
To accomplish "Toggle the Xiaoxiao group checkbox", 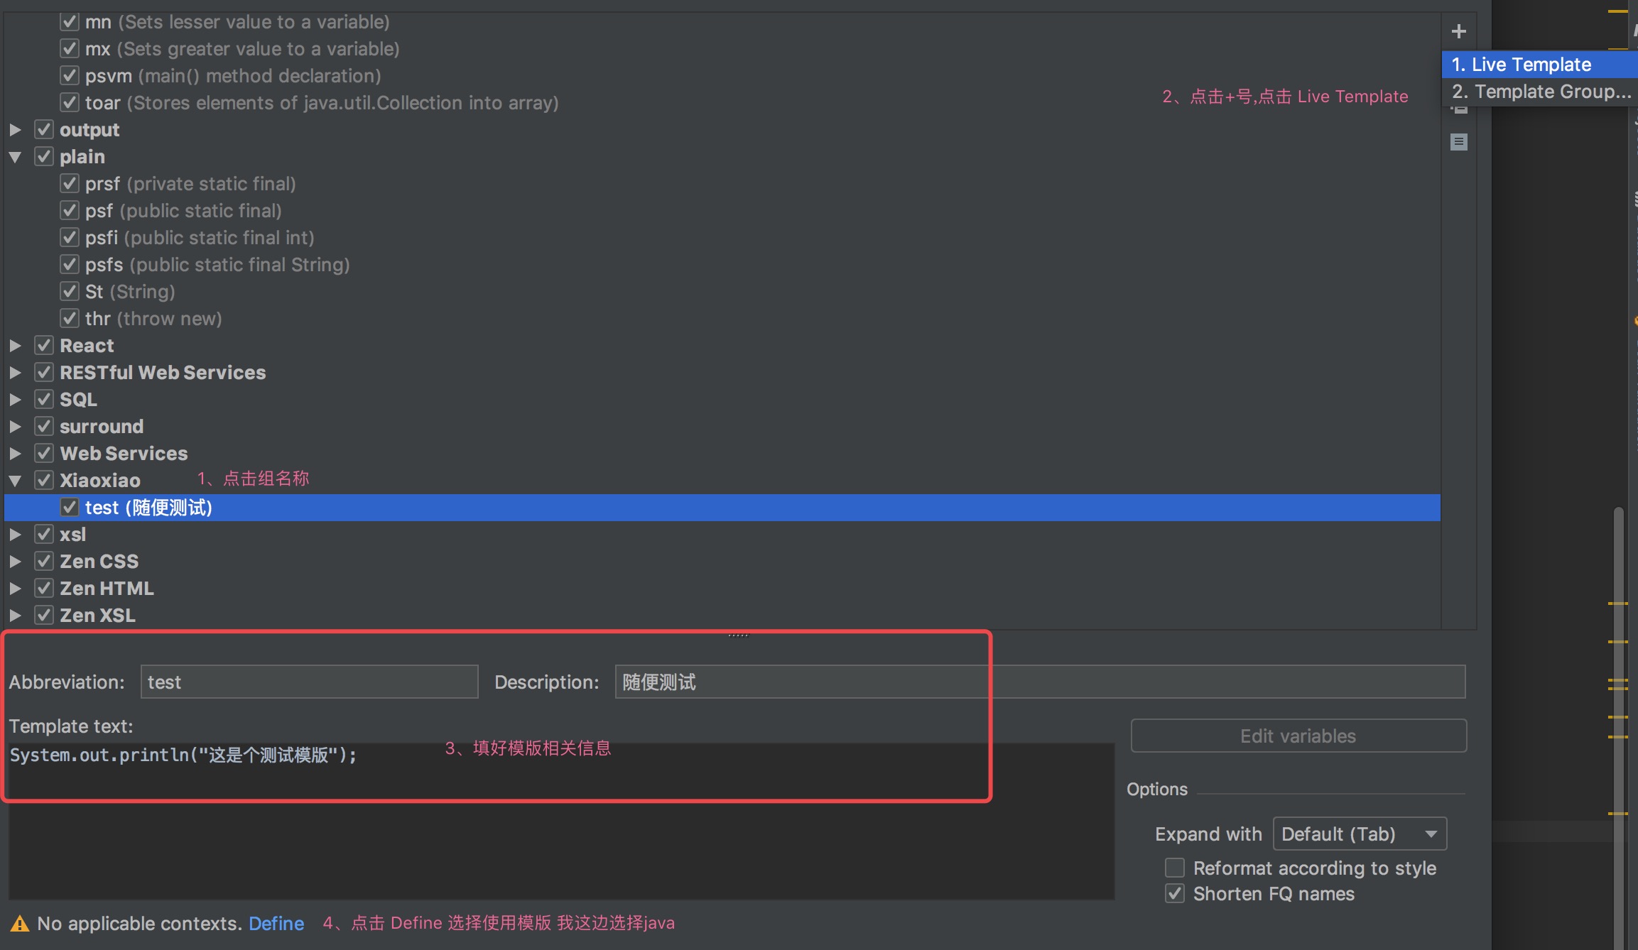I will (43, 481).
